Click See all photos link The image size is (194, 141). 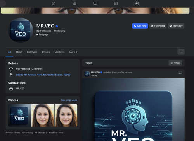(69, 100)
